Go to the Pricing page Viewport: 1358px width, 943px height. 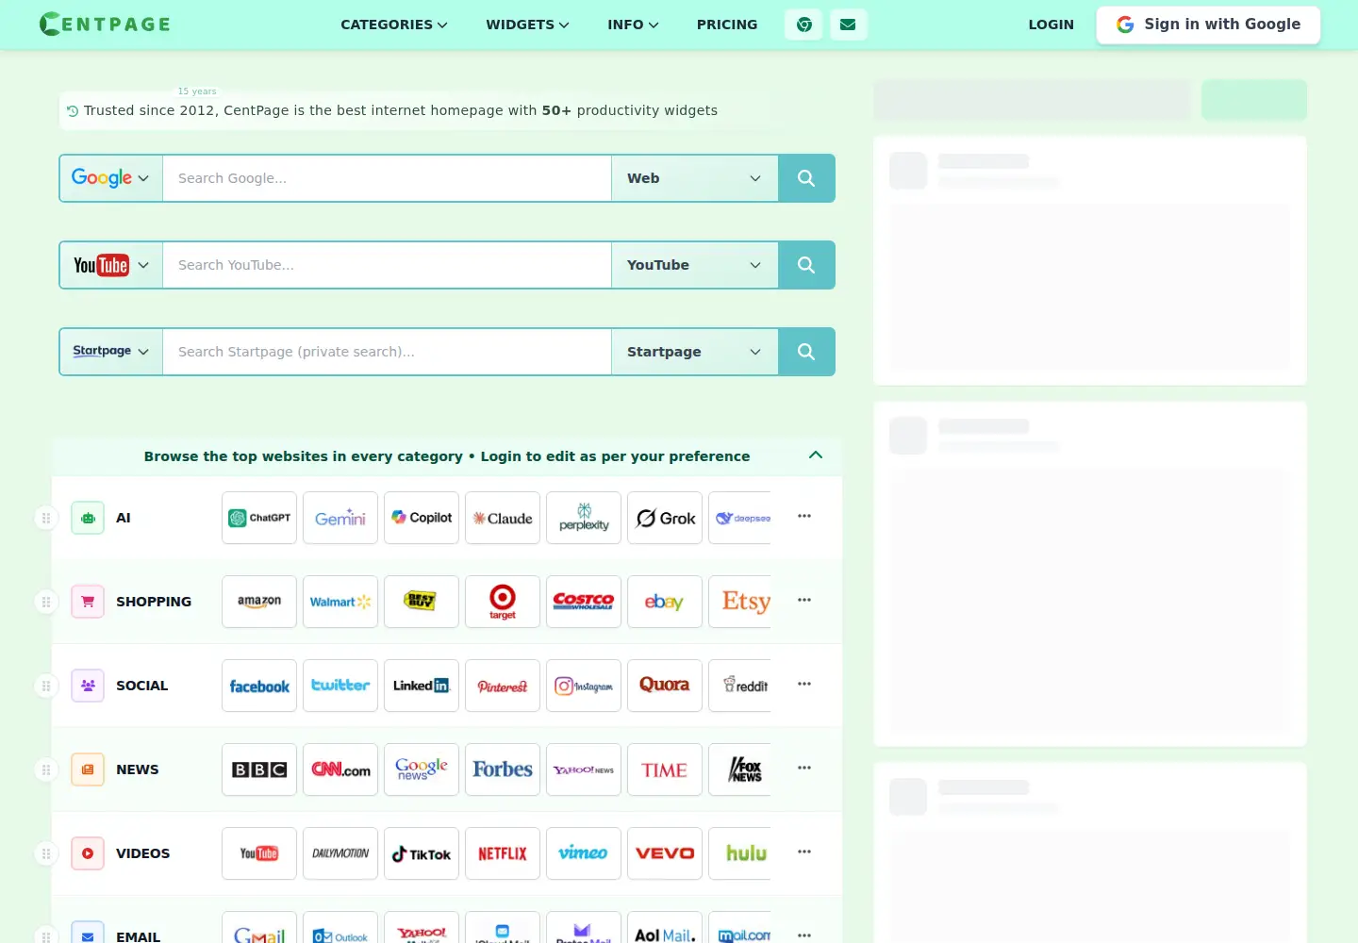[x=727, y=25]
